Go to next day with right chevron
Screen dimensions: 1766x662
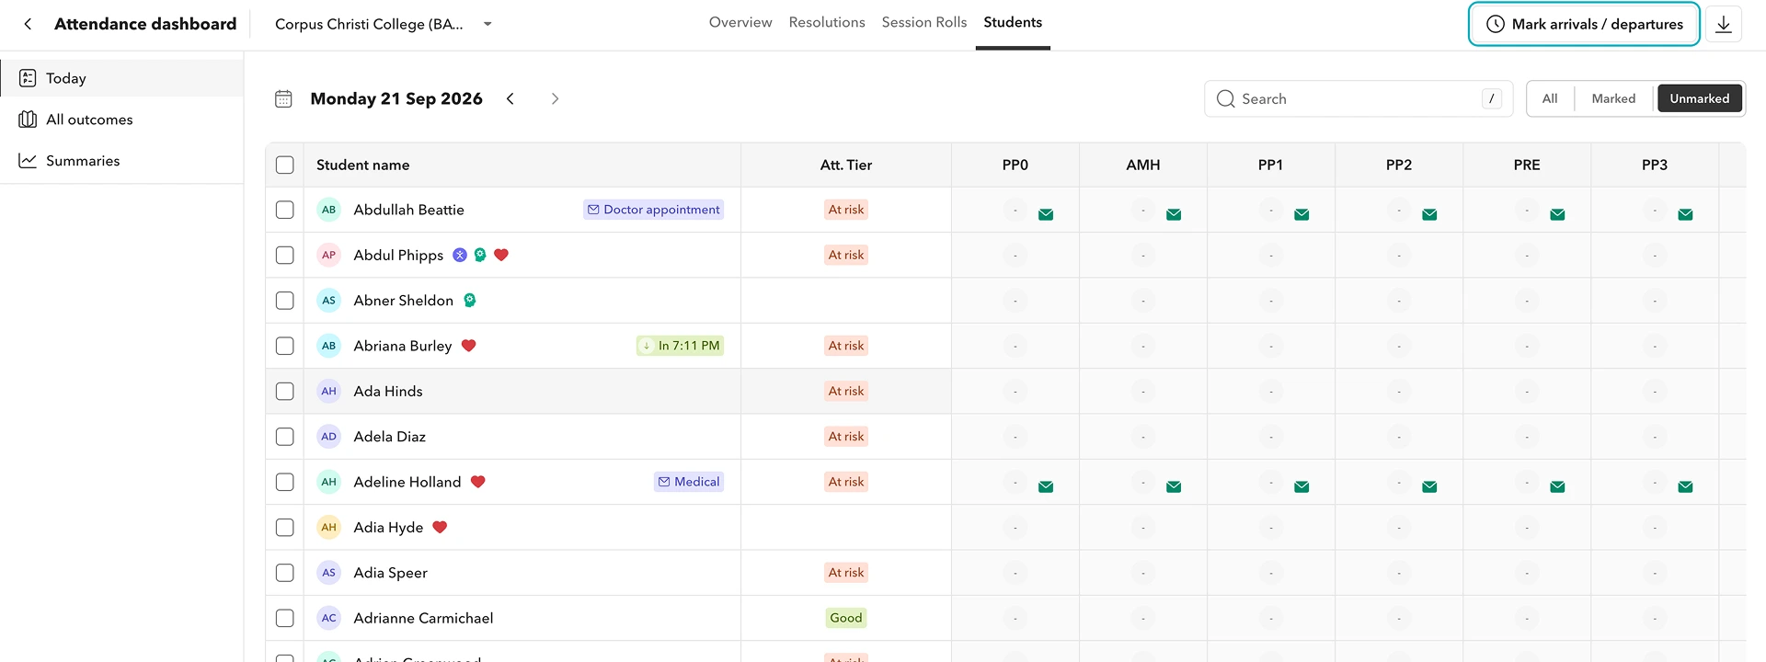(555, 98)
